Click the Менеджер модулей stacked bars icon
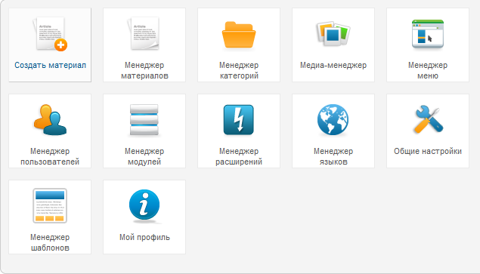 tap(144, 120)
